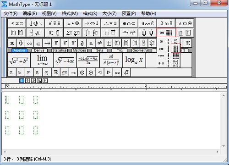Insert the square root of 2 button
This screenshot has width=229, height=166.
point(126,72)
